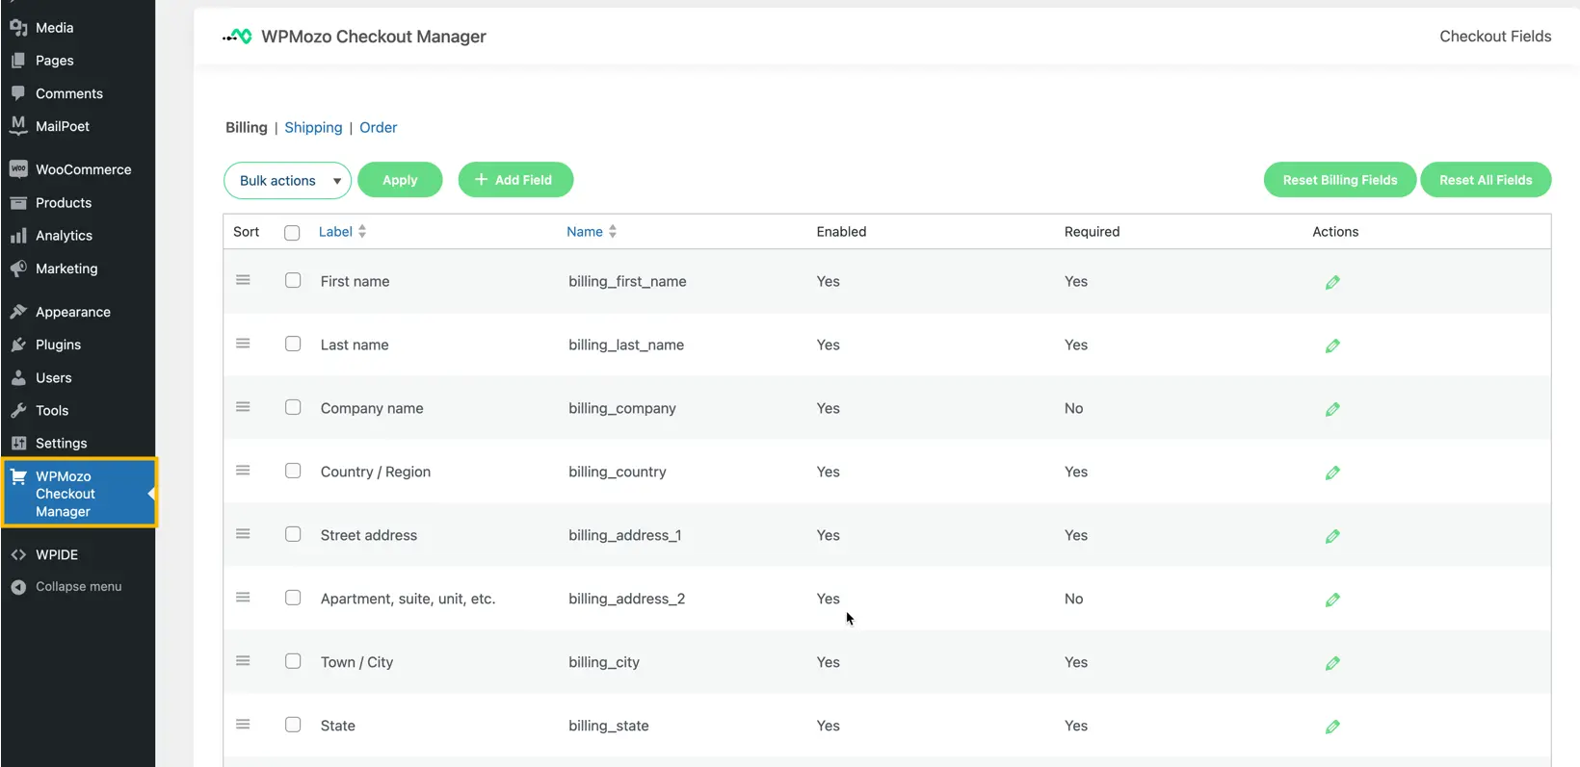Grab the drag handle for Last name

(x=243, y=344)
